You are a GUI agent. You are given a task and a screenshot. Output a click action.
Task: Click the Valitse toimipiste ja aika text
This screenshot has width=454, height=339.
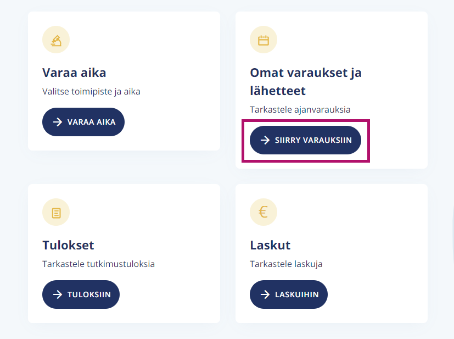pos(91,92)
